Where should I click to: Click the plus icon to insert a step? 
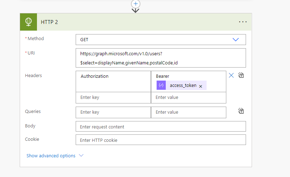tap(135, 4)
